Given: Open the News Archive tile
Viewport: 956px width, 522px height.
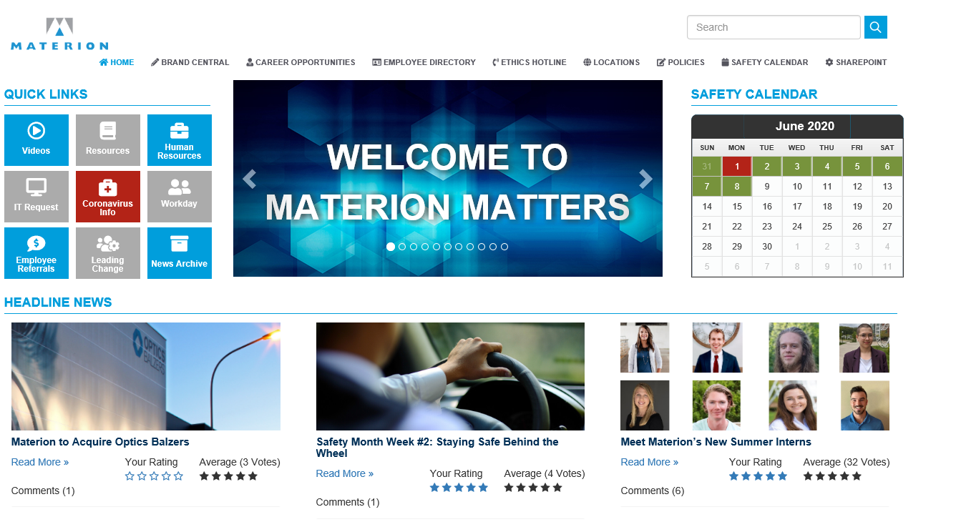Looking at the screenshot, I should (x=180, y=253).
